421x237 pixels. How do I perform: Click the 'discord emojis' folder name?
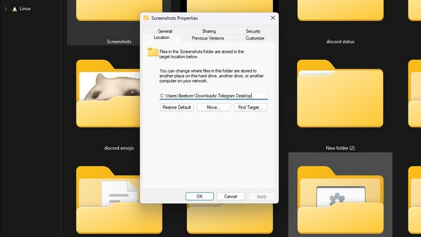point(119,148)
